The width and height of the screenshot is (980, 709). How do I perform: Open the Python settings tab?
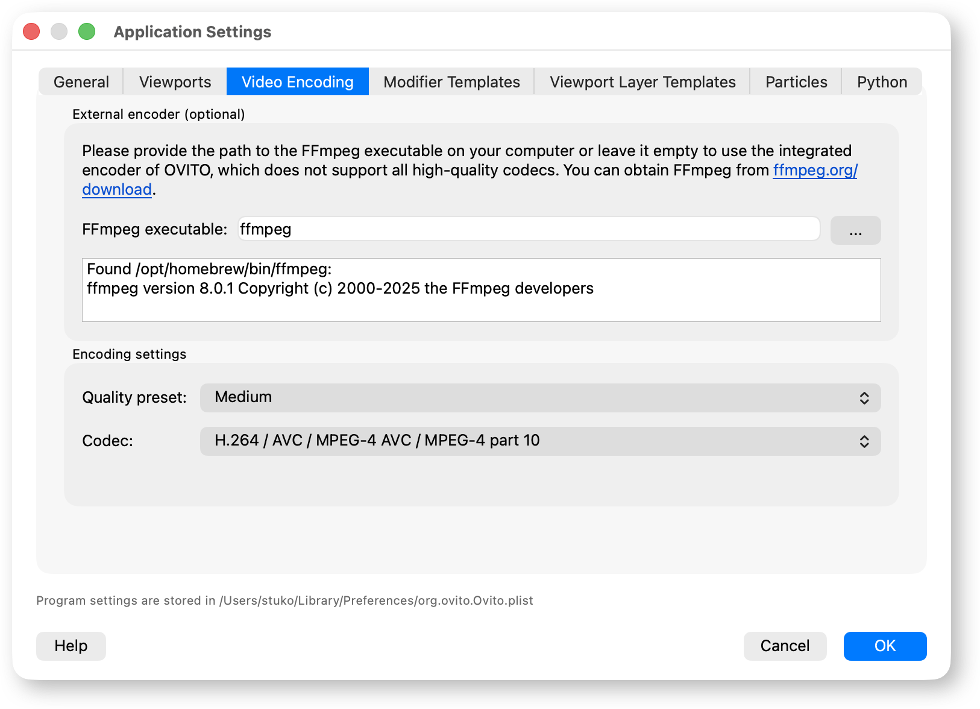[x=881, y=82]
